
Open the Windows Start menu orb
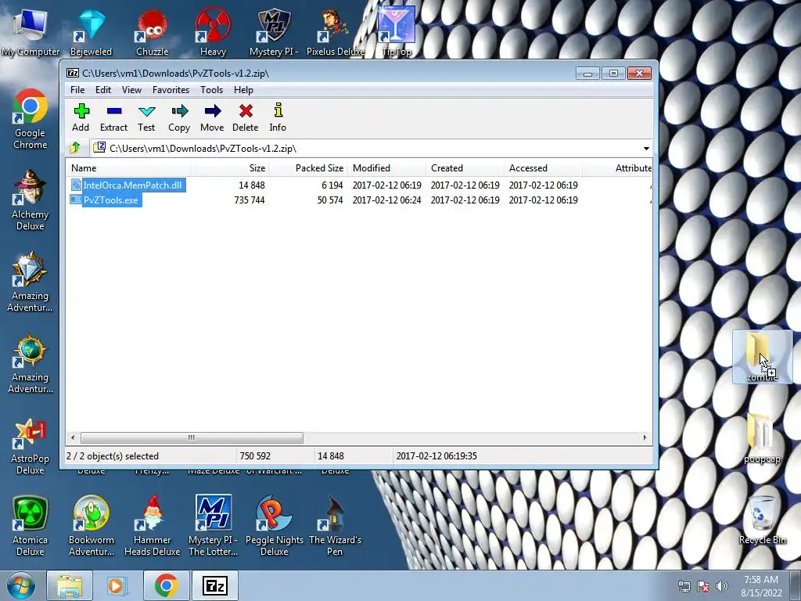(x=21, y=585)
